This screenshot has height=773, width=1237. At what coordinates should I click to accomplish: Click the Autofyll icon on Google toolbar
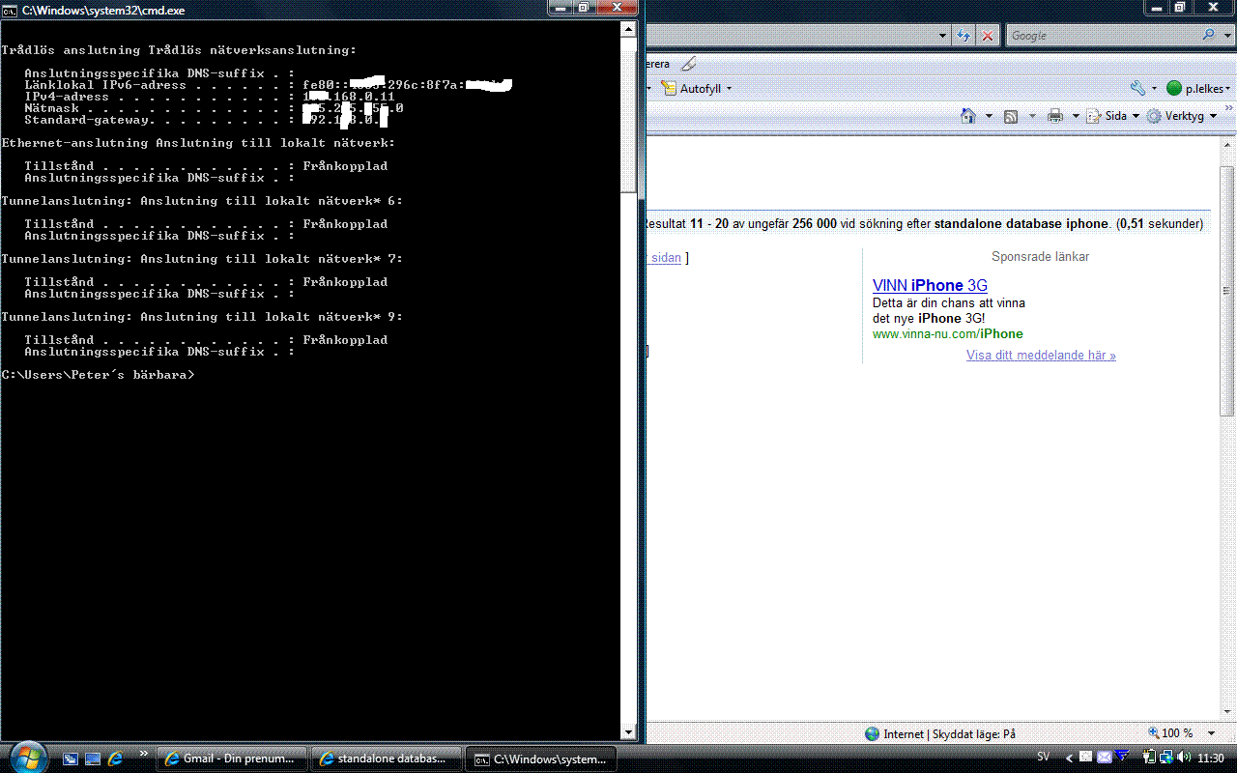pos(669,88)
